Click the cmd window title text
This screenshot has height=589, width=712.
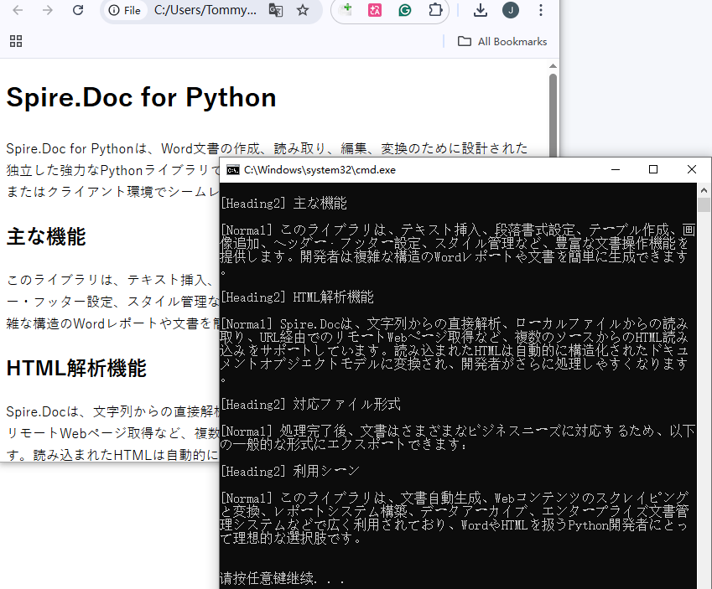point(320,170)
